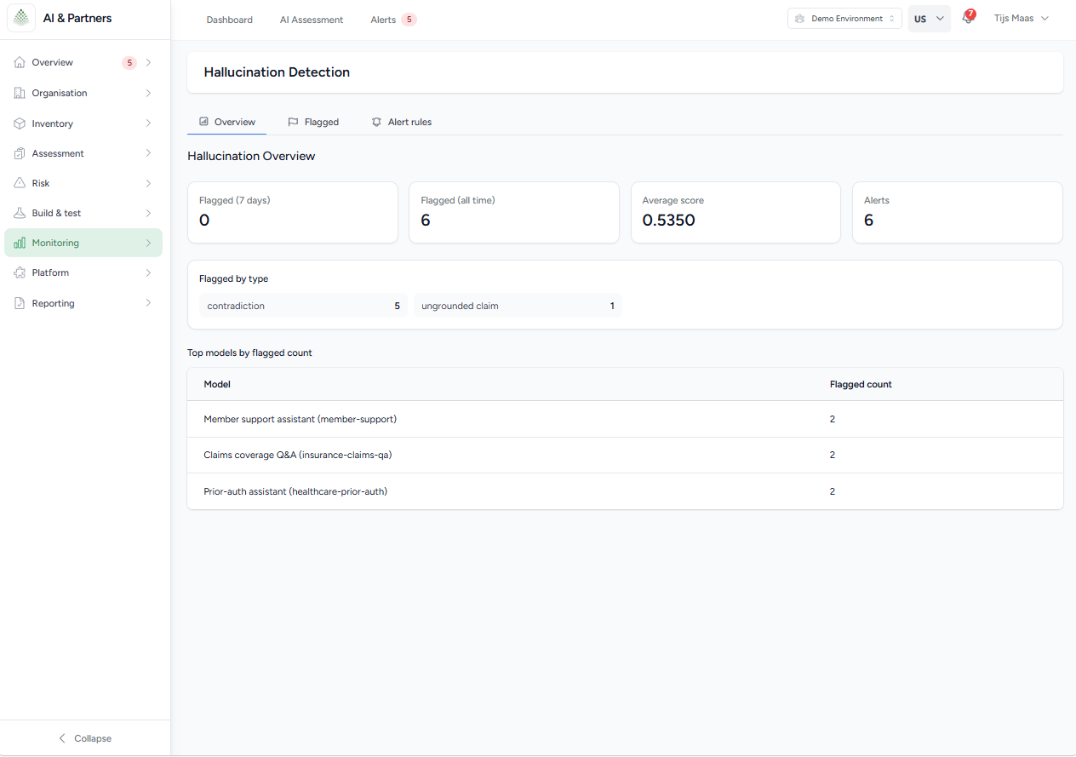1076x757 pixels.
Task: Open AI Assessment in top navigation
Action: 312,20
